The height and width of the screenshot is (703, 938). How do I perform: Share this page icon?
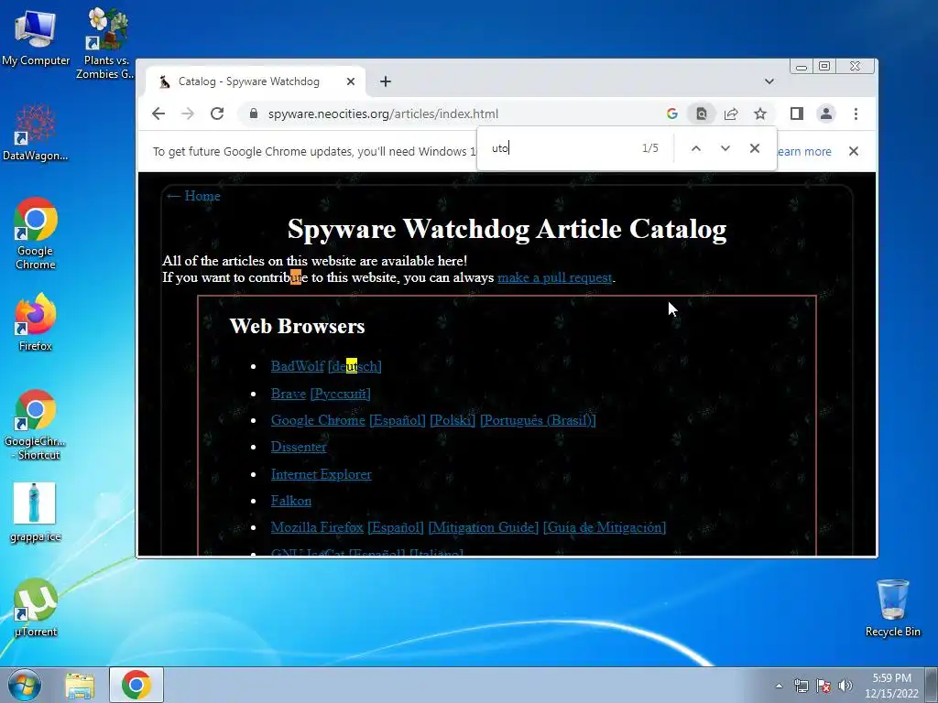(730, 114)
